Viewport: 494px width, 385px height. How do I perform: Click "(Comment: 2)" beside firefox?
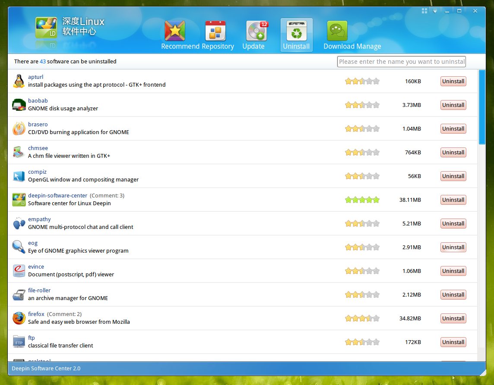point(64,314)
